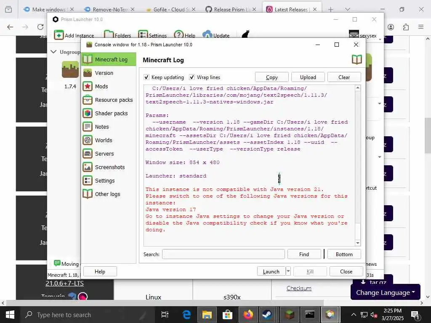Click the book icon beside Minecraft Log heading

pyautogui.click(x=357, y=60)
